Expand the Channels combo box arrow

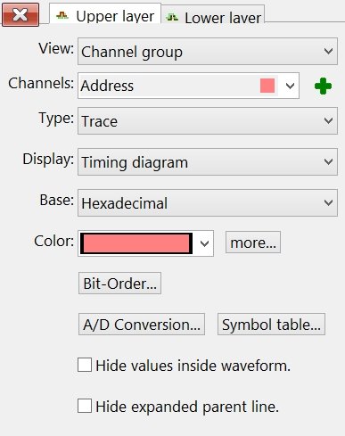tap(290, 86)
